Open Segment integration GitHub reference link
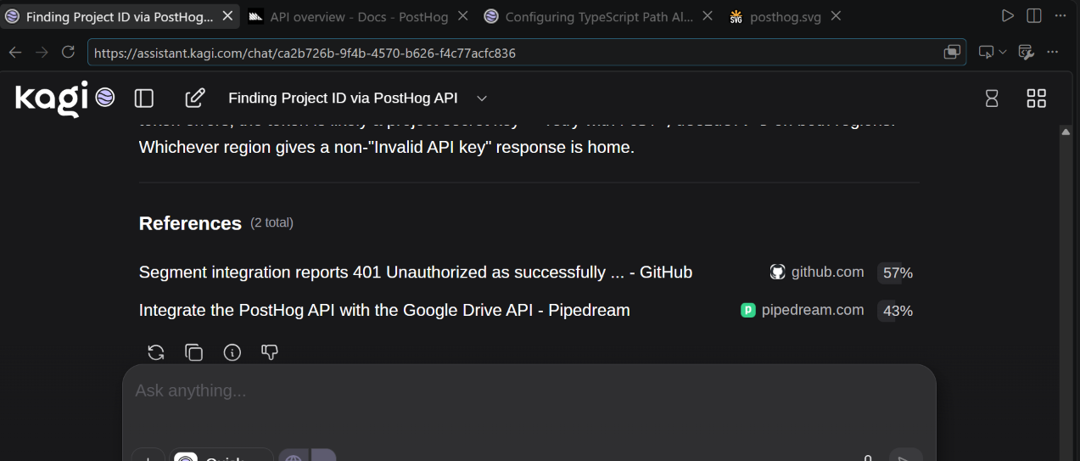1080x461 pixels. point(416,273)
